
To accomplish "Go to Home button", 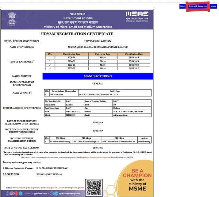I will coord(213,6).
